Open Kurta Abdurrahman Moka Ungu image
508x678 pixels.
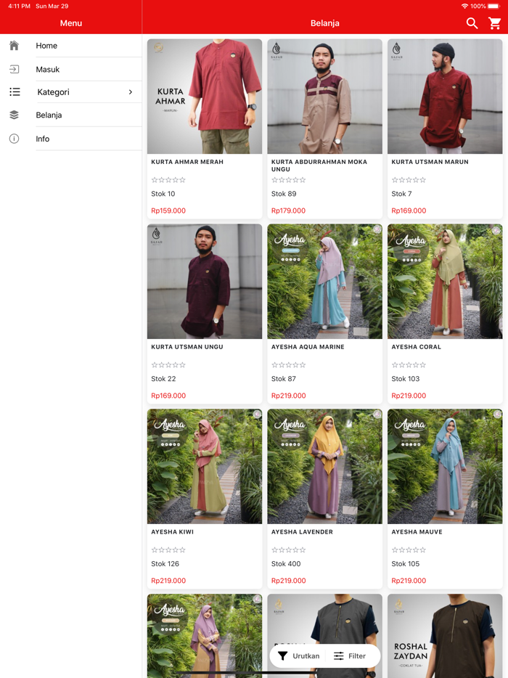click(324, 97)
